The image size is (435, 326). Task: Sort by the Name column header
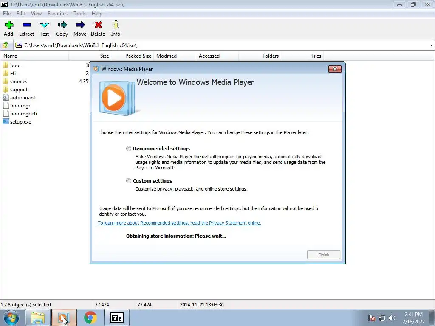click(x=34, y=56)
